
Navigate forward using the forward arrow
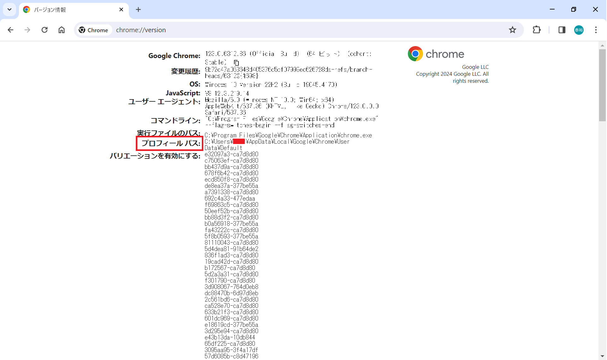(27, 30)
